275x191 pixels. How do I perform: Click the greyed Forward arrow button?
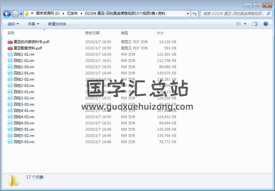15,14
